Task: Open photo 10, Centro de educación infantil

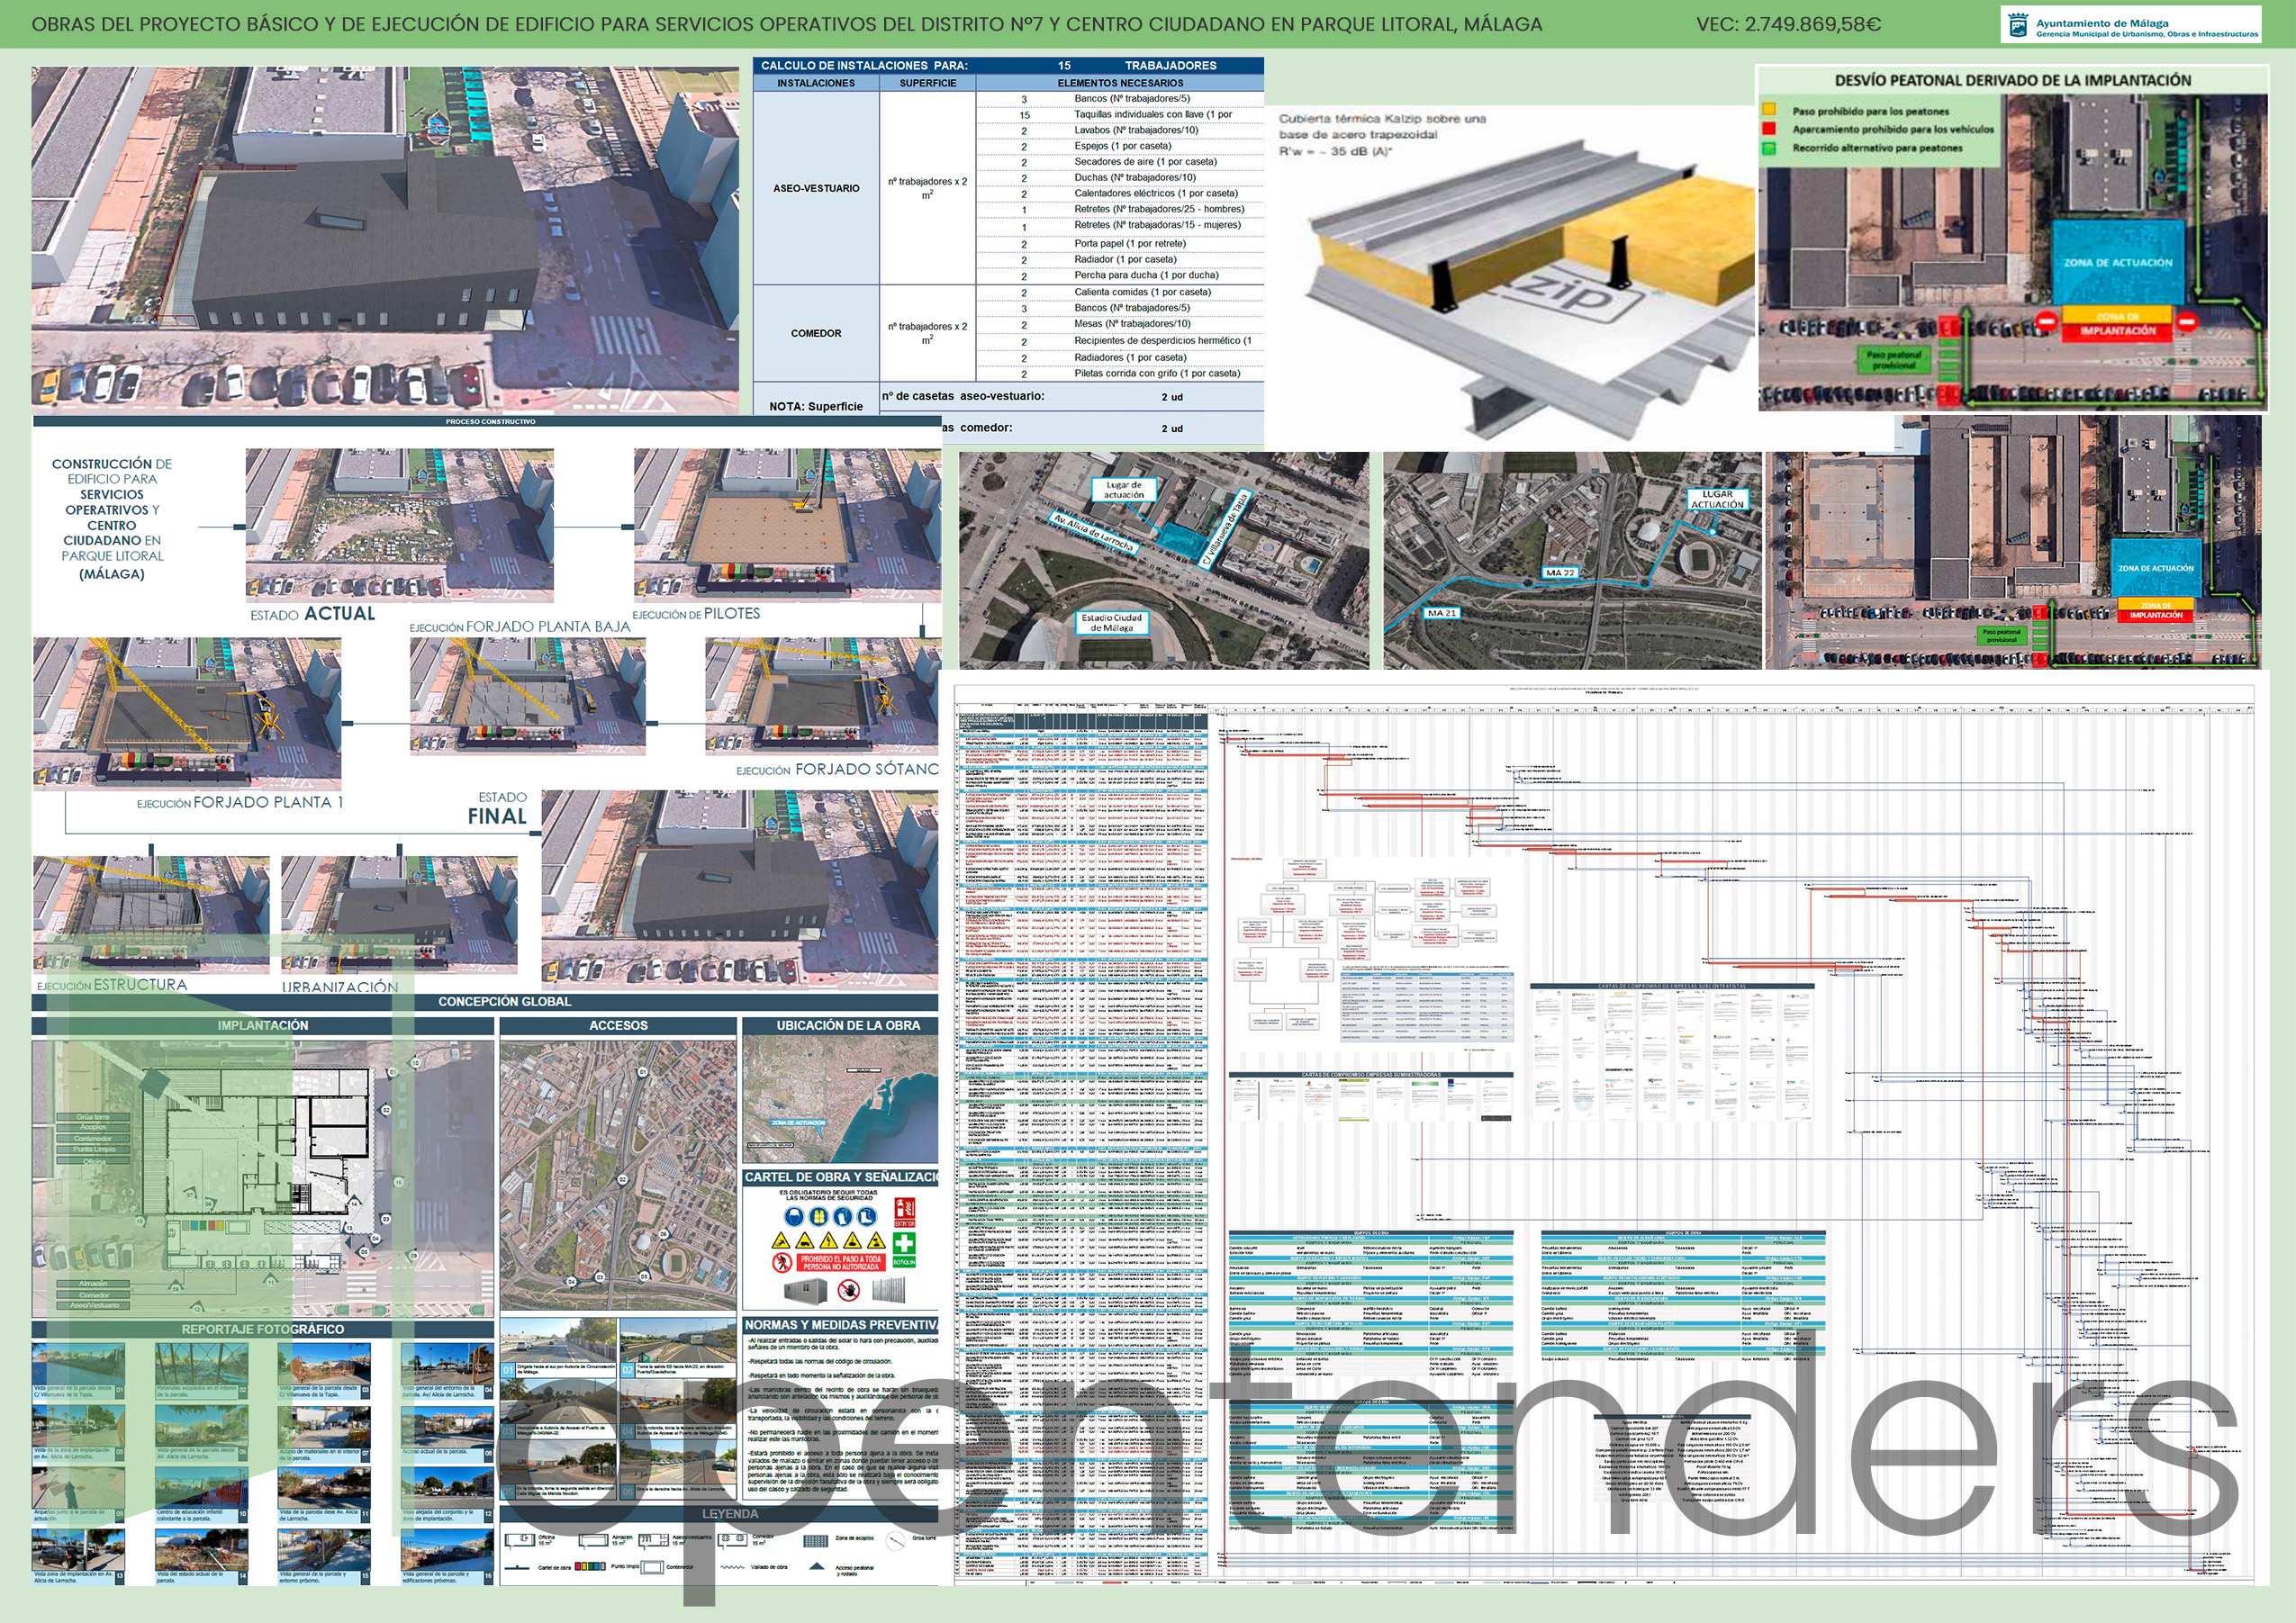Action: coord(201,1488)
